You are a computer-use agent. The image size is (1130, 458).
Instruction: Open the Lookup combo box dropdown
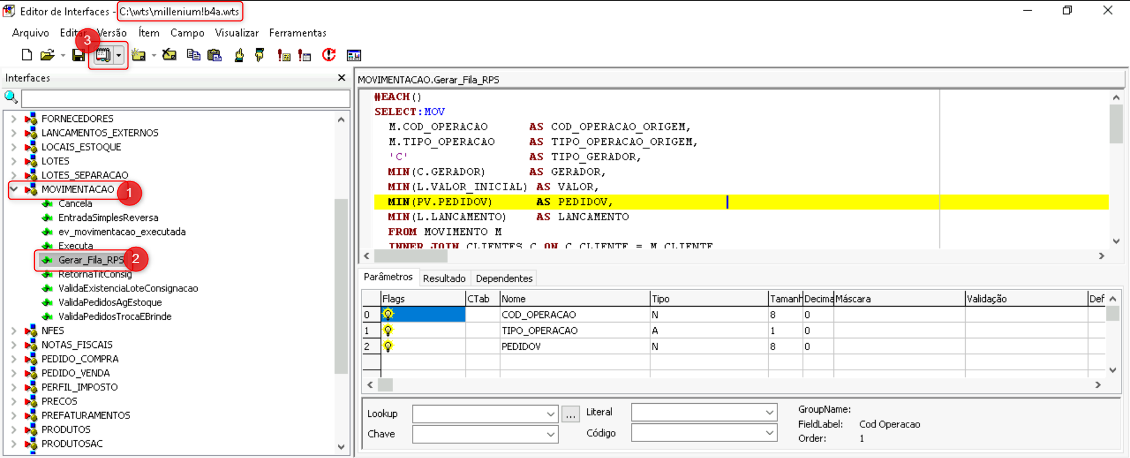[550, 414]
